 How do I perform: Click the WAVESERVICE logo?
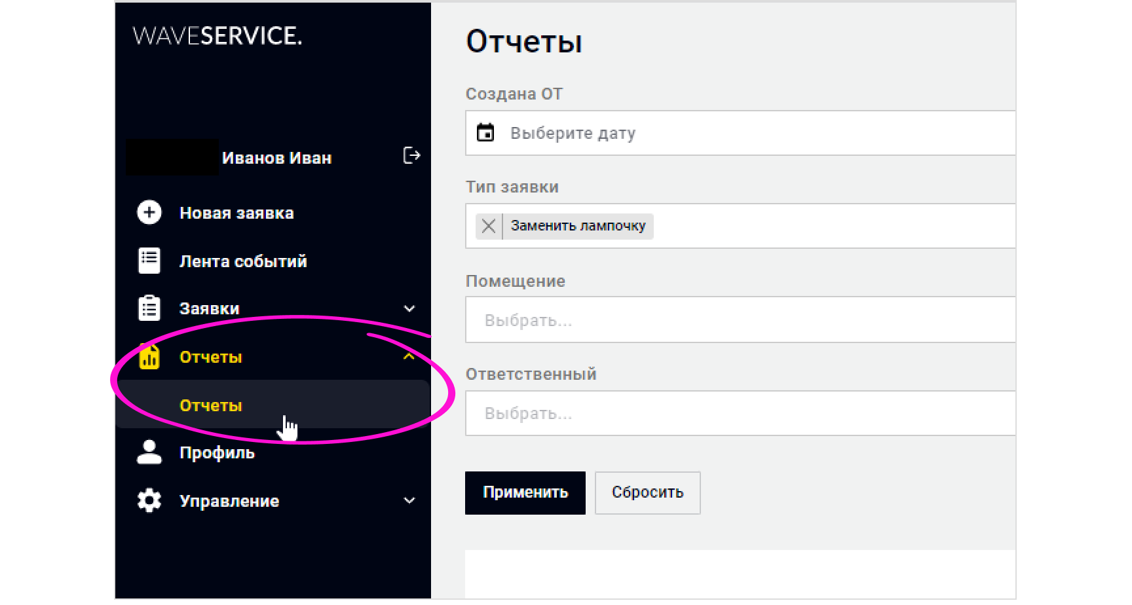(217, 36)
